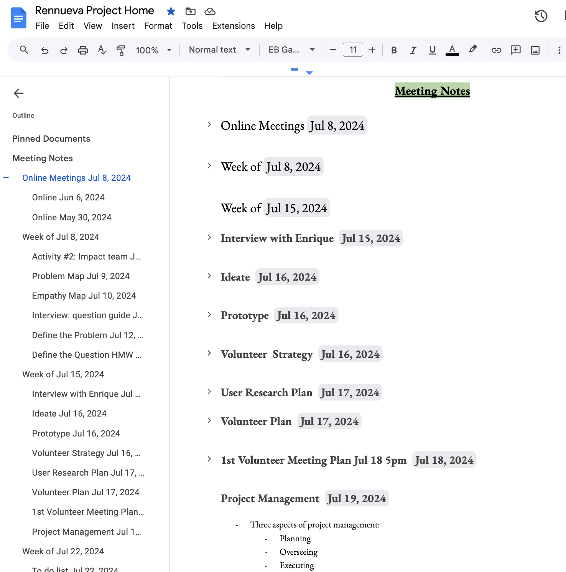Image resolution: width=566 pixels, height=572 pixels.
Task: Click the undo arrow icon
Action: pos(45,50)
